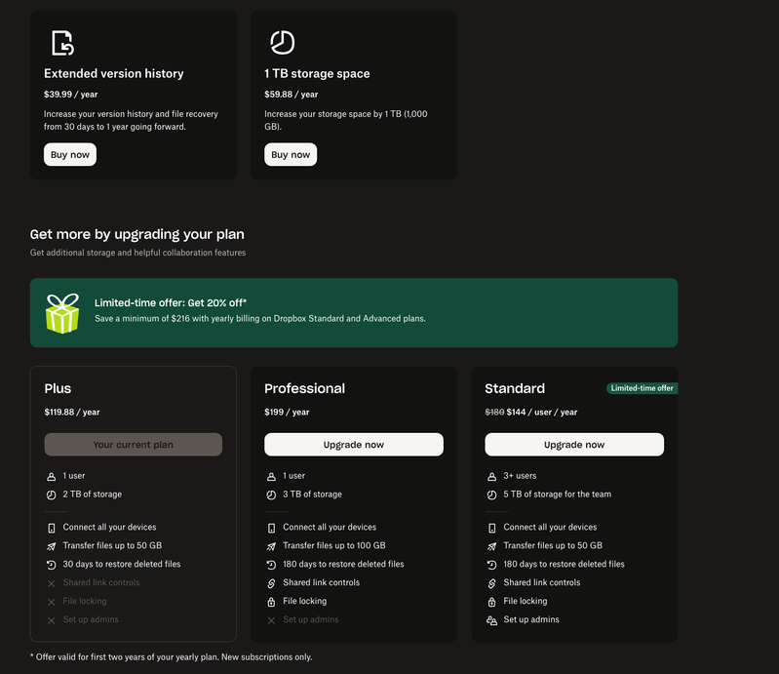779x674 pixels.
Task: Click the Extended version history file icon
Action: pos(61,43)
